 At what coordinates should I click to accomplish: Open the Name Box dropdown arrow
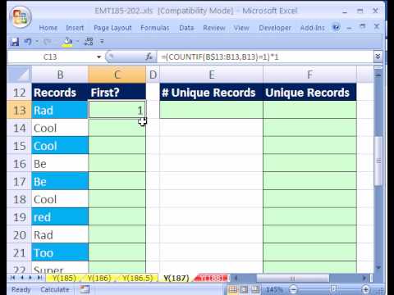pyautogui.click(x=98, y=57)
